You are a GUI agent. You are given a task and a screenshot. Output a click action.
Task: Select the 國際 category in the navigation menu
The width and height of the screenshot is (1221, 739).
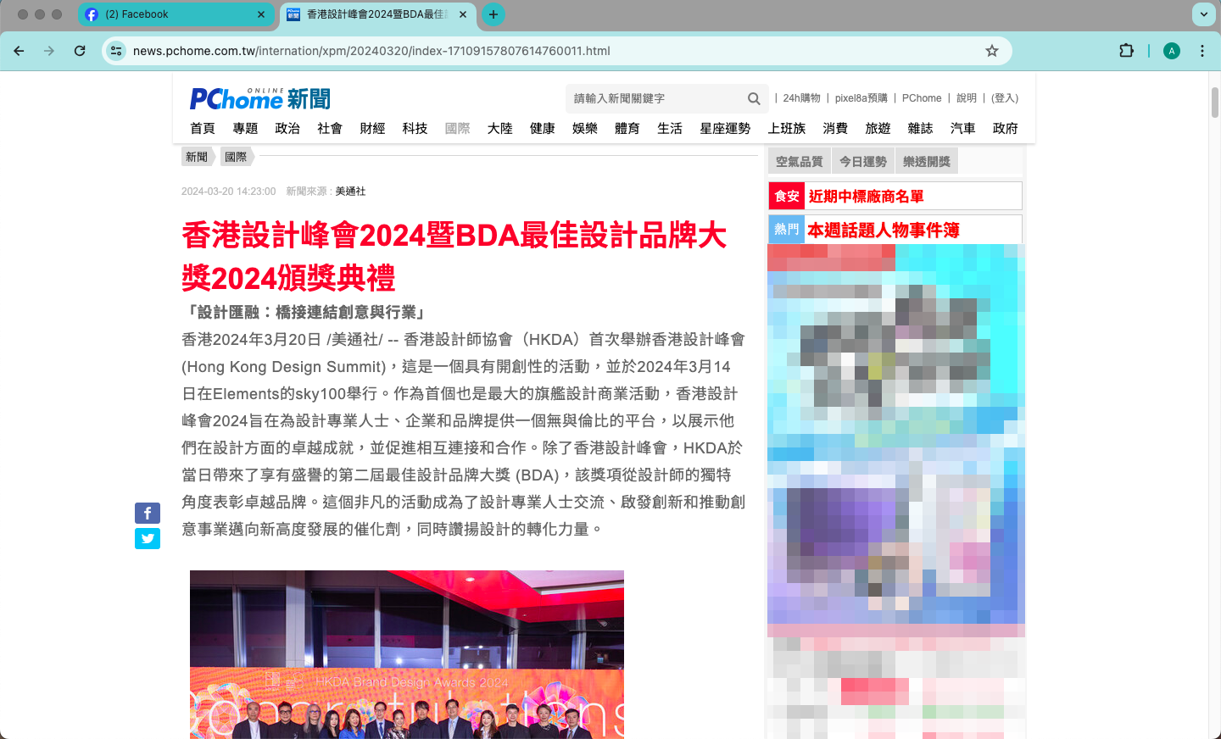tap(458, 128)
